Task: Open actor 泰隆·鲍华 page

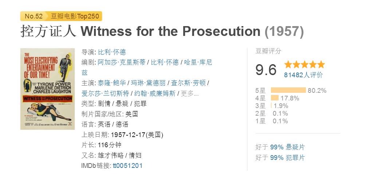Action: pos(112,83)
